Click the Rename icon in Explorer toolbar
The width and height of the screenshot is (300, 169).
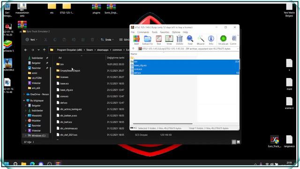[x=74, y=39]
